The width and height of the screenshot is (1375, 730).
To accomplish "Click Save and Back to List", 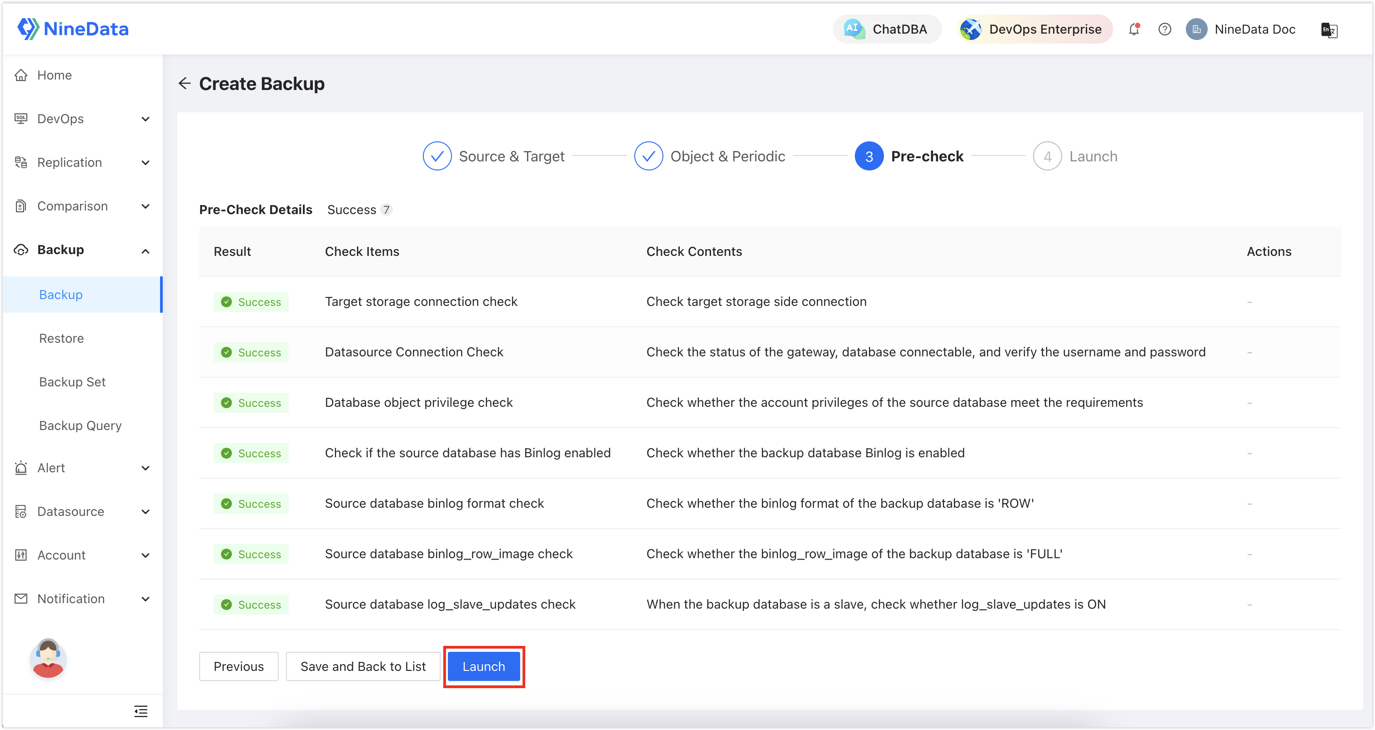I will coord(362,666).
